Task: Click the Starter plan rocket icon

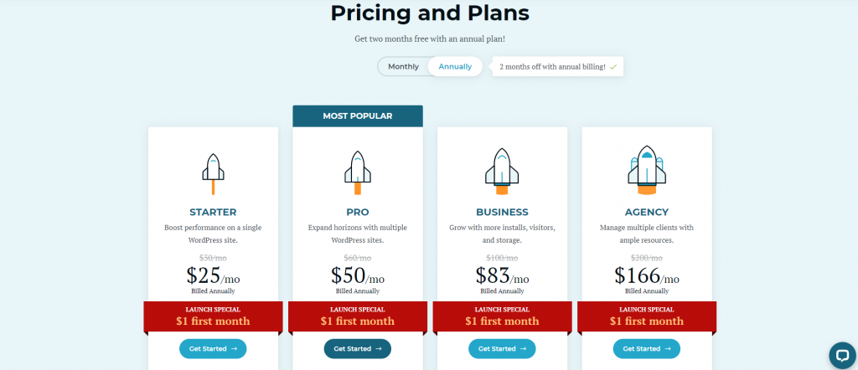Action: [213, 174]
